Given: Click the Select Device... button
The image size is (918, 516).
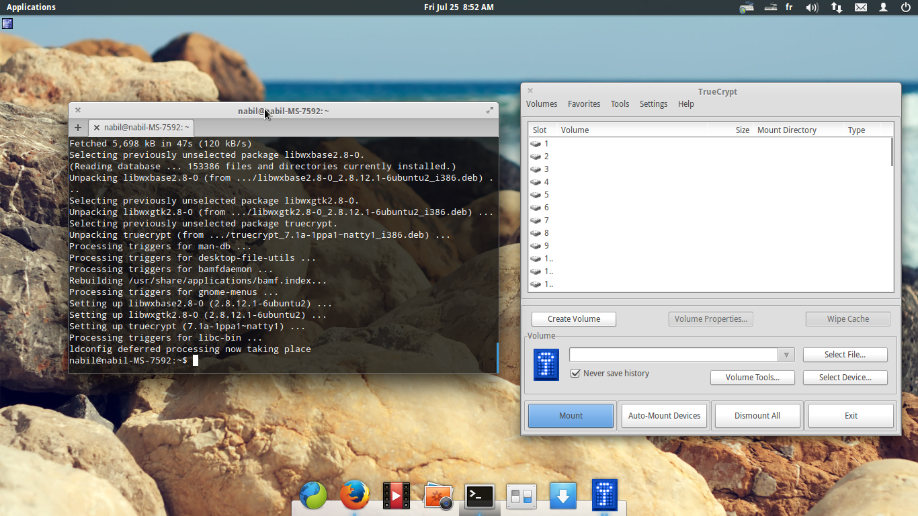Looking at the screenshot, I should [x=845, y=378].
